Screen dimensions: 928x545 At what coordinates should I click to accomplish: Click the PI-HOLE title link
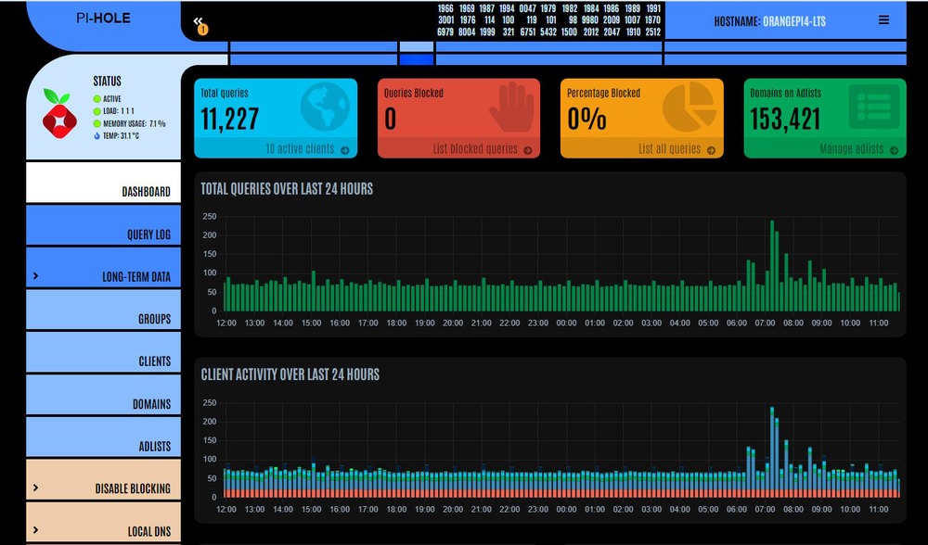(x=103, y=19)
